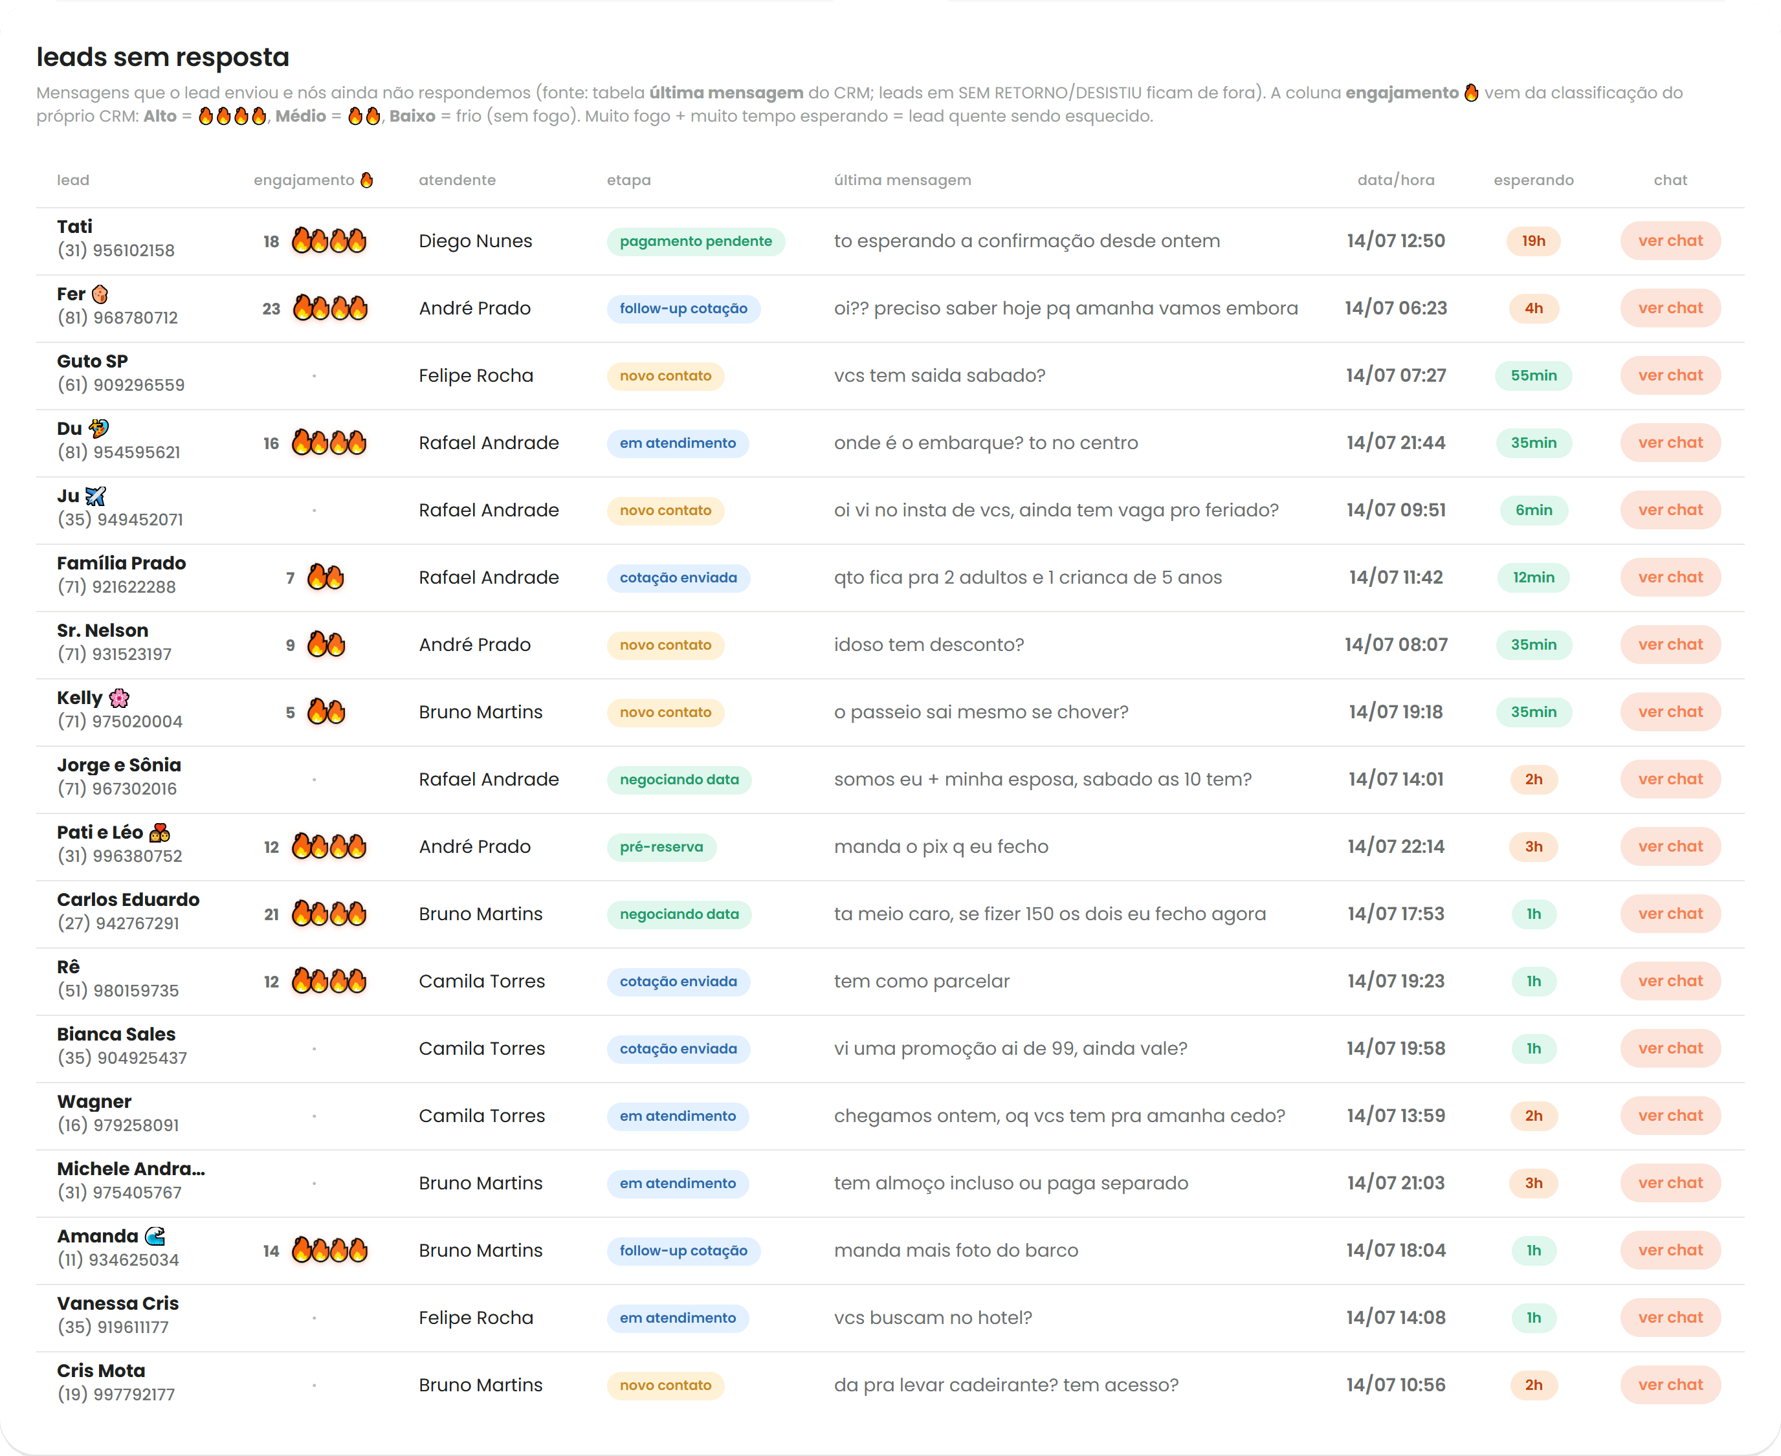Click Jorge e Sônia's negociando data badge
Screen dimensions: 1781x1456
point(679,780)
